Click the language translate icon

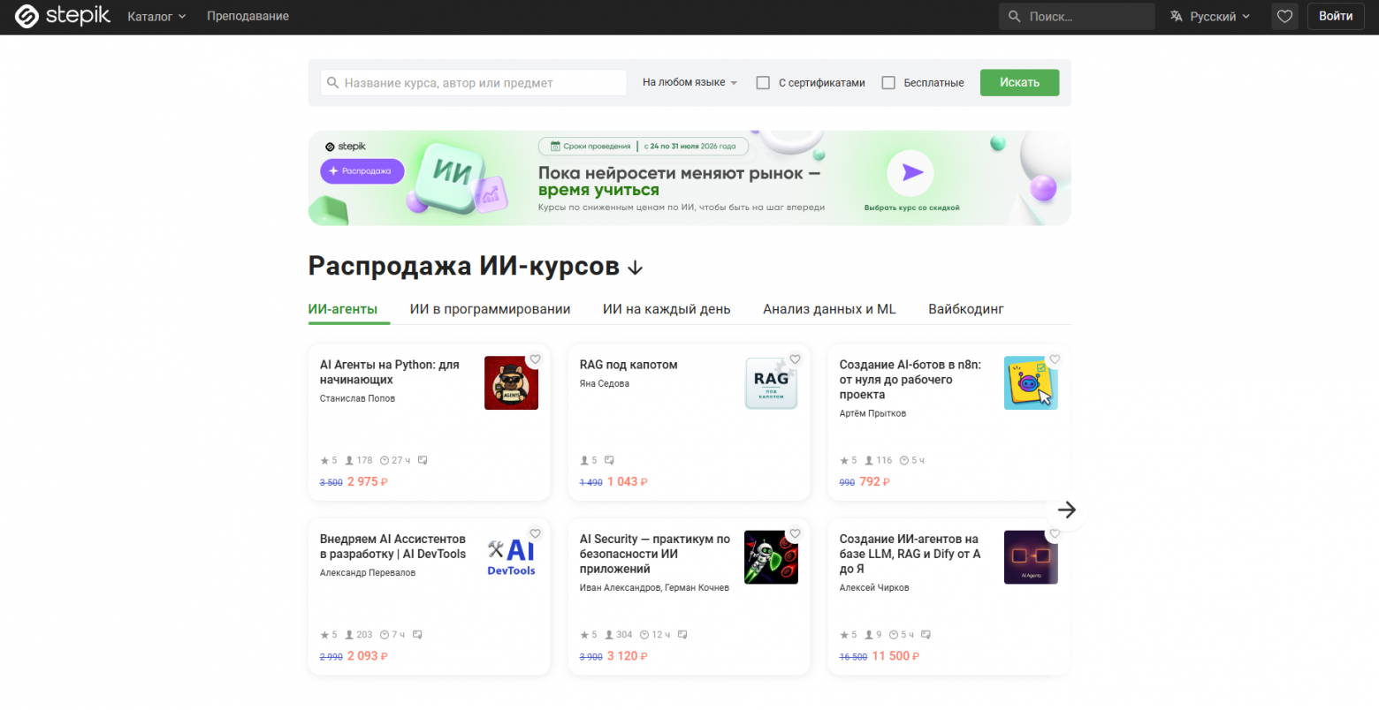(1177, 16)
